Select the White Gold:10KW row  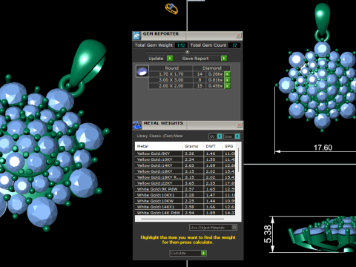(186, 201)
